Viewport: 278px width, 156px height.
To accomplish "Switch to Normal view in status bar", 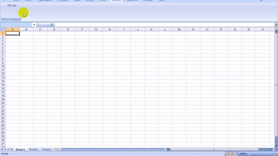I will pos(228,154).
